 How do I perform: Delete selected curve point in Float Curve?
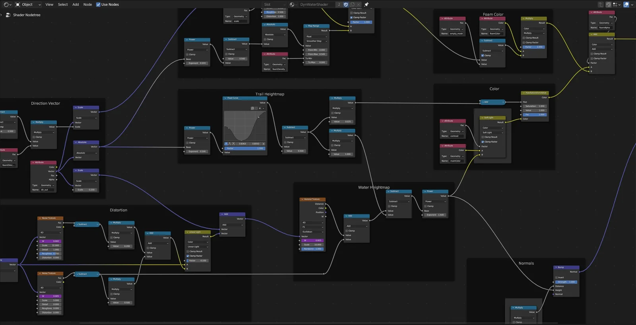[263, 144]
